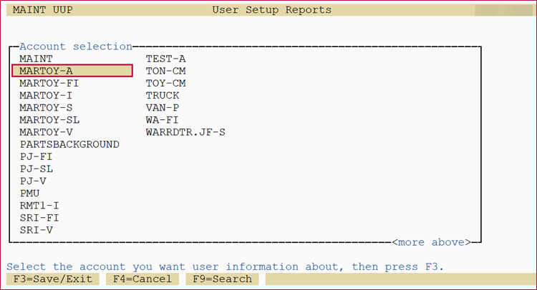The width and height of the screenshot is (537, 290).
Task: Click the <more above> scroll indicator
Action: (431, 242)
